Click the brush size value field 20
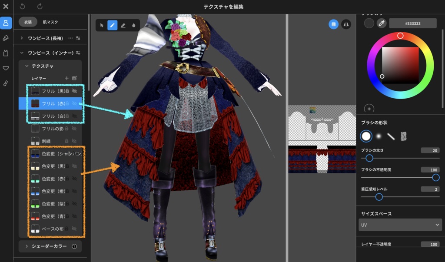Image resolution: width=445 pixels, height=262 pixels. tap(430, 150)
